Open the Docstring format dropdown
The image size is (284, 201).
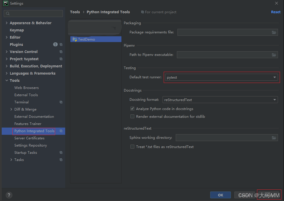point(220,100)
